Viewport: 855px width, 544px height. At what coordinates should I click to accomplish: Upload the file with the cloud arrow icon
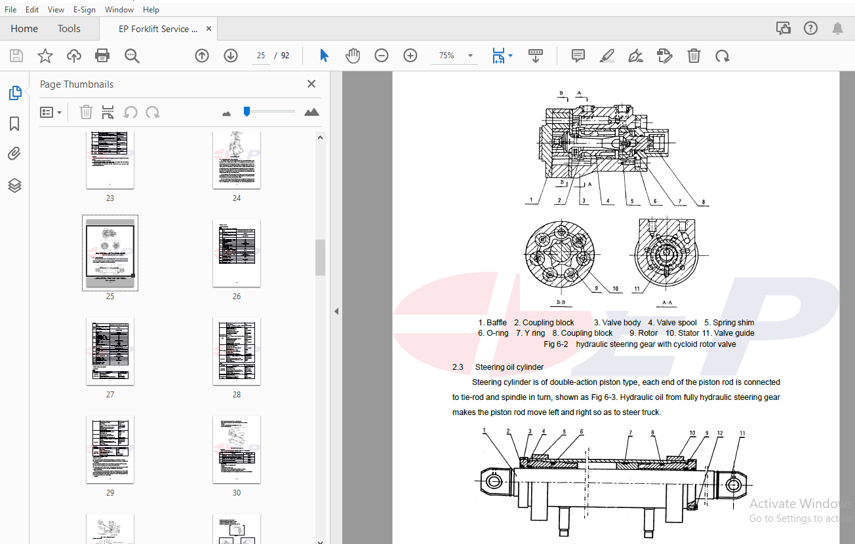tap(74, 56)
